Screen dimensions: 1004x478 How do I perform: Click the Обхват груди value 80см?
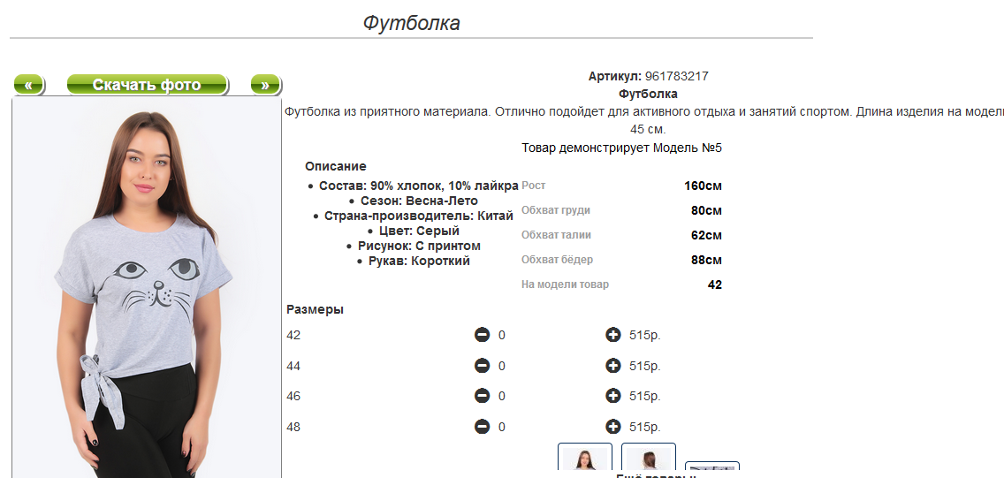pos(706,210)
